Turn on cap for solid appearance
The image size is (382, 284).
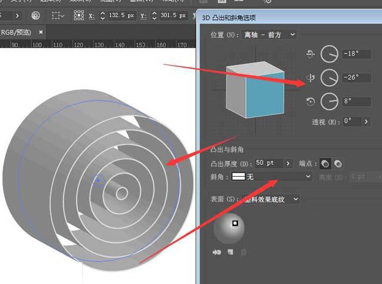click(326, 163)
